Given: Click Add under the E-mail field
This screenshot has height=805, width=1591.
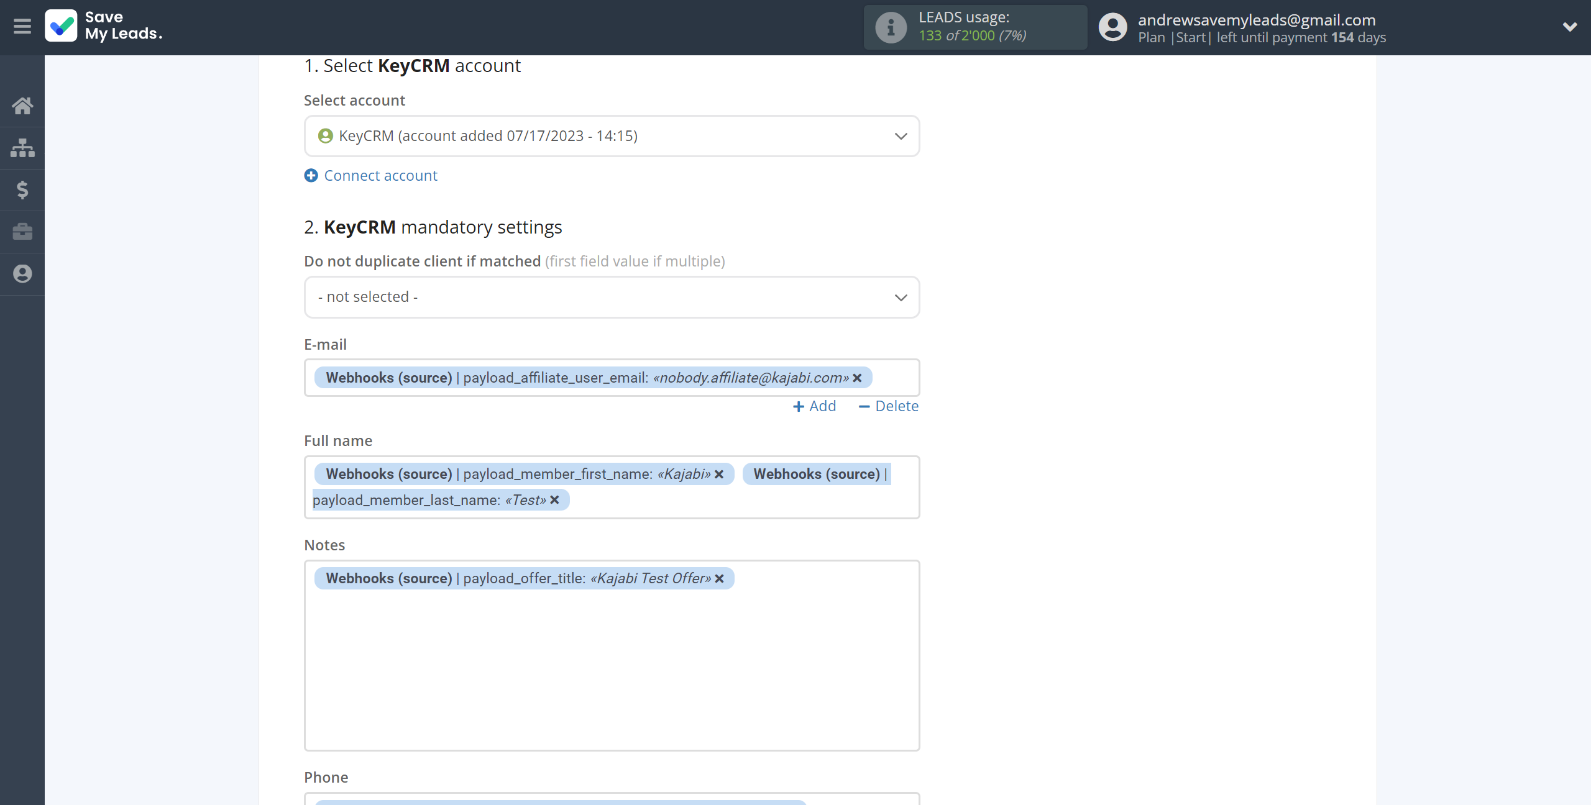Looking at the screenshot, I should click(x=814, y=406).
